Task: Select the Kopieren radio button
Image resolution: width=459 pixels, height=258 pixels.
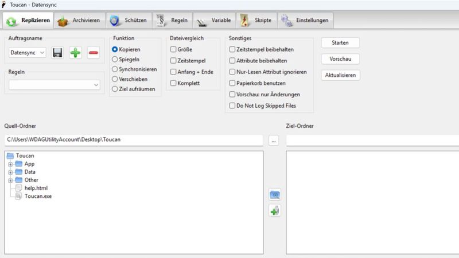Action: [x=115, y=49]
